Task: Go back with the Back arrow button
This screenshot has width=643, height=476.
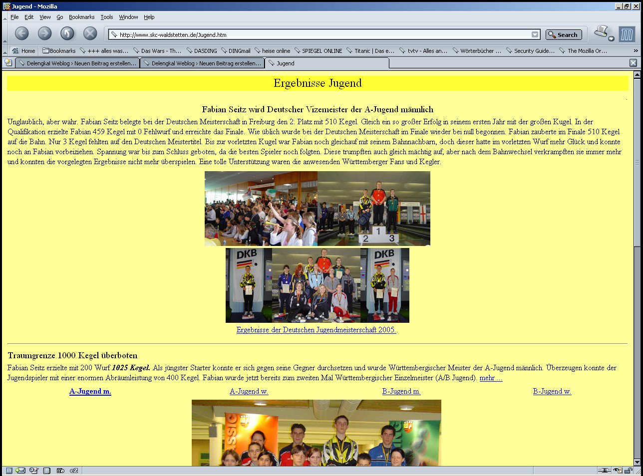Action: point(21,33)
